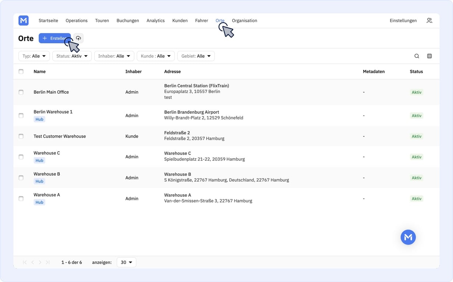Image resolution: width=453 pixels, height=282 pixels.
Task: Check the Berlin Warehouse 1 row checkbox
Action: [21, 116]
